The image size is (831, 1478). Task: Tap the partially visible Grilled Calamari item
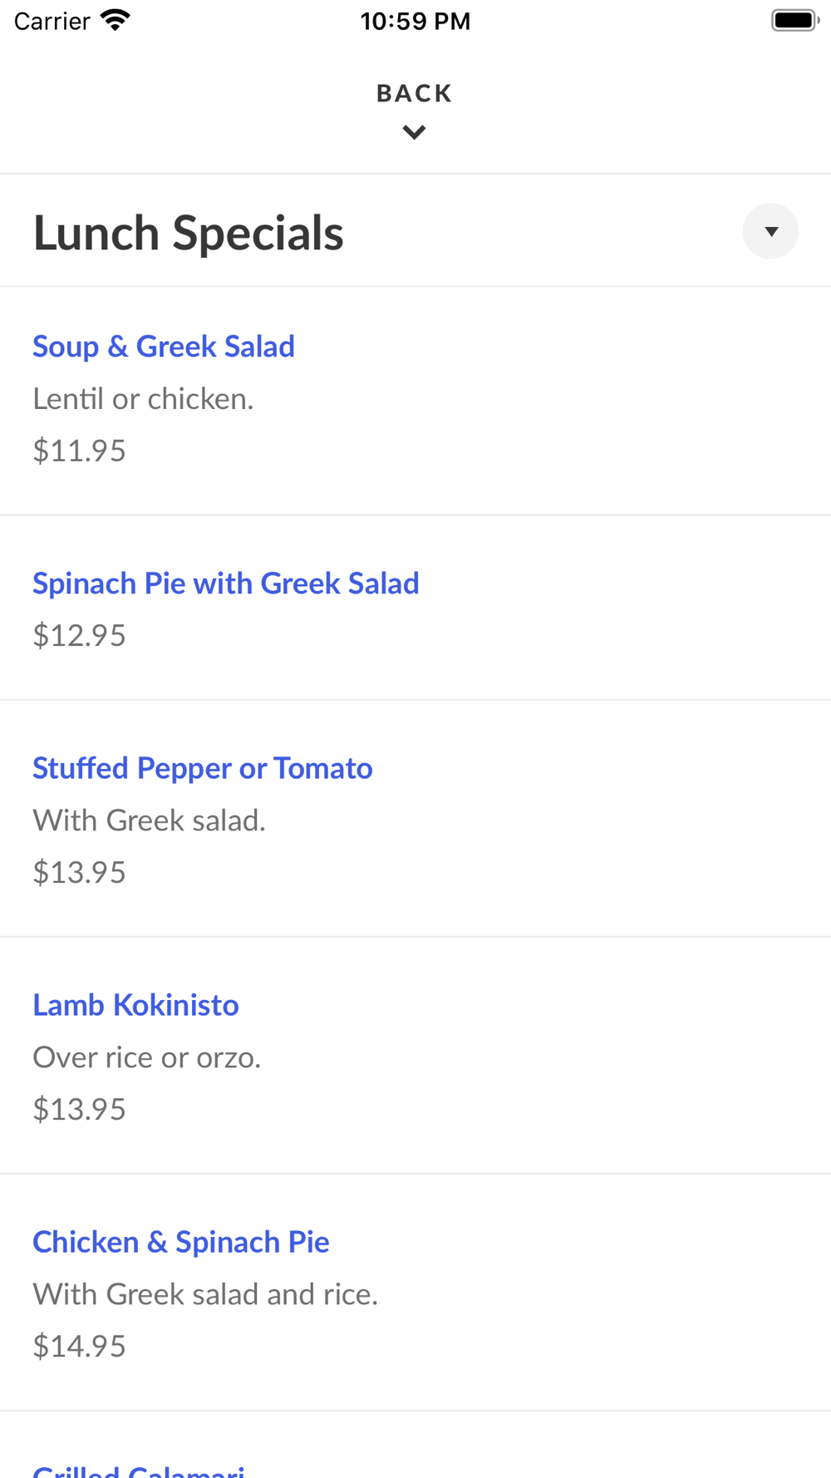tap(139, 1470)
